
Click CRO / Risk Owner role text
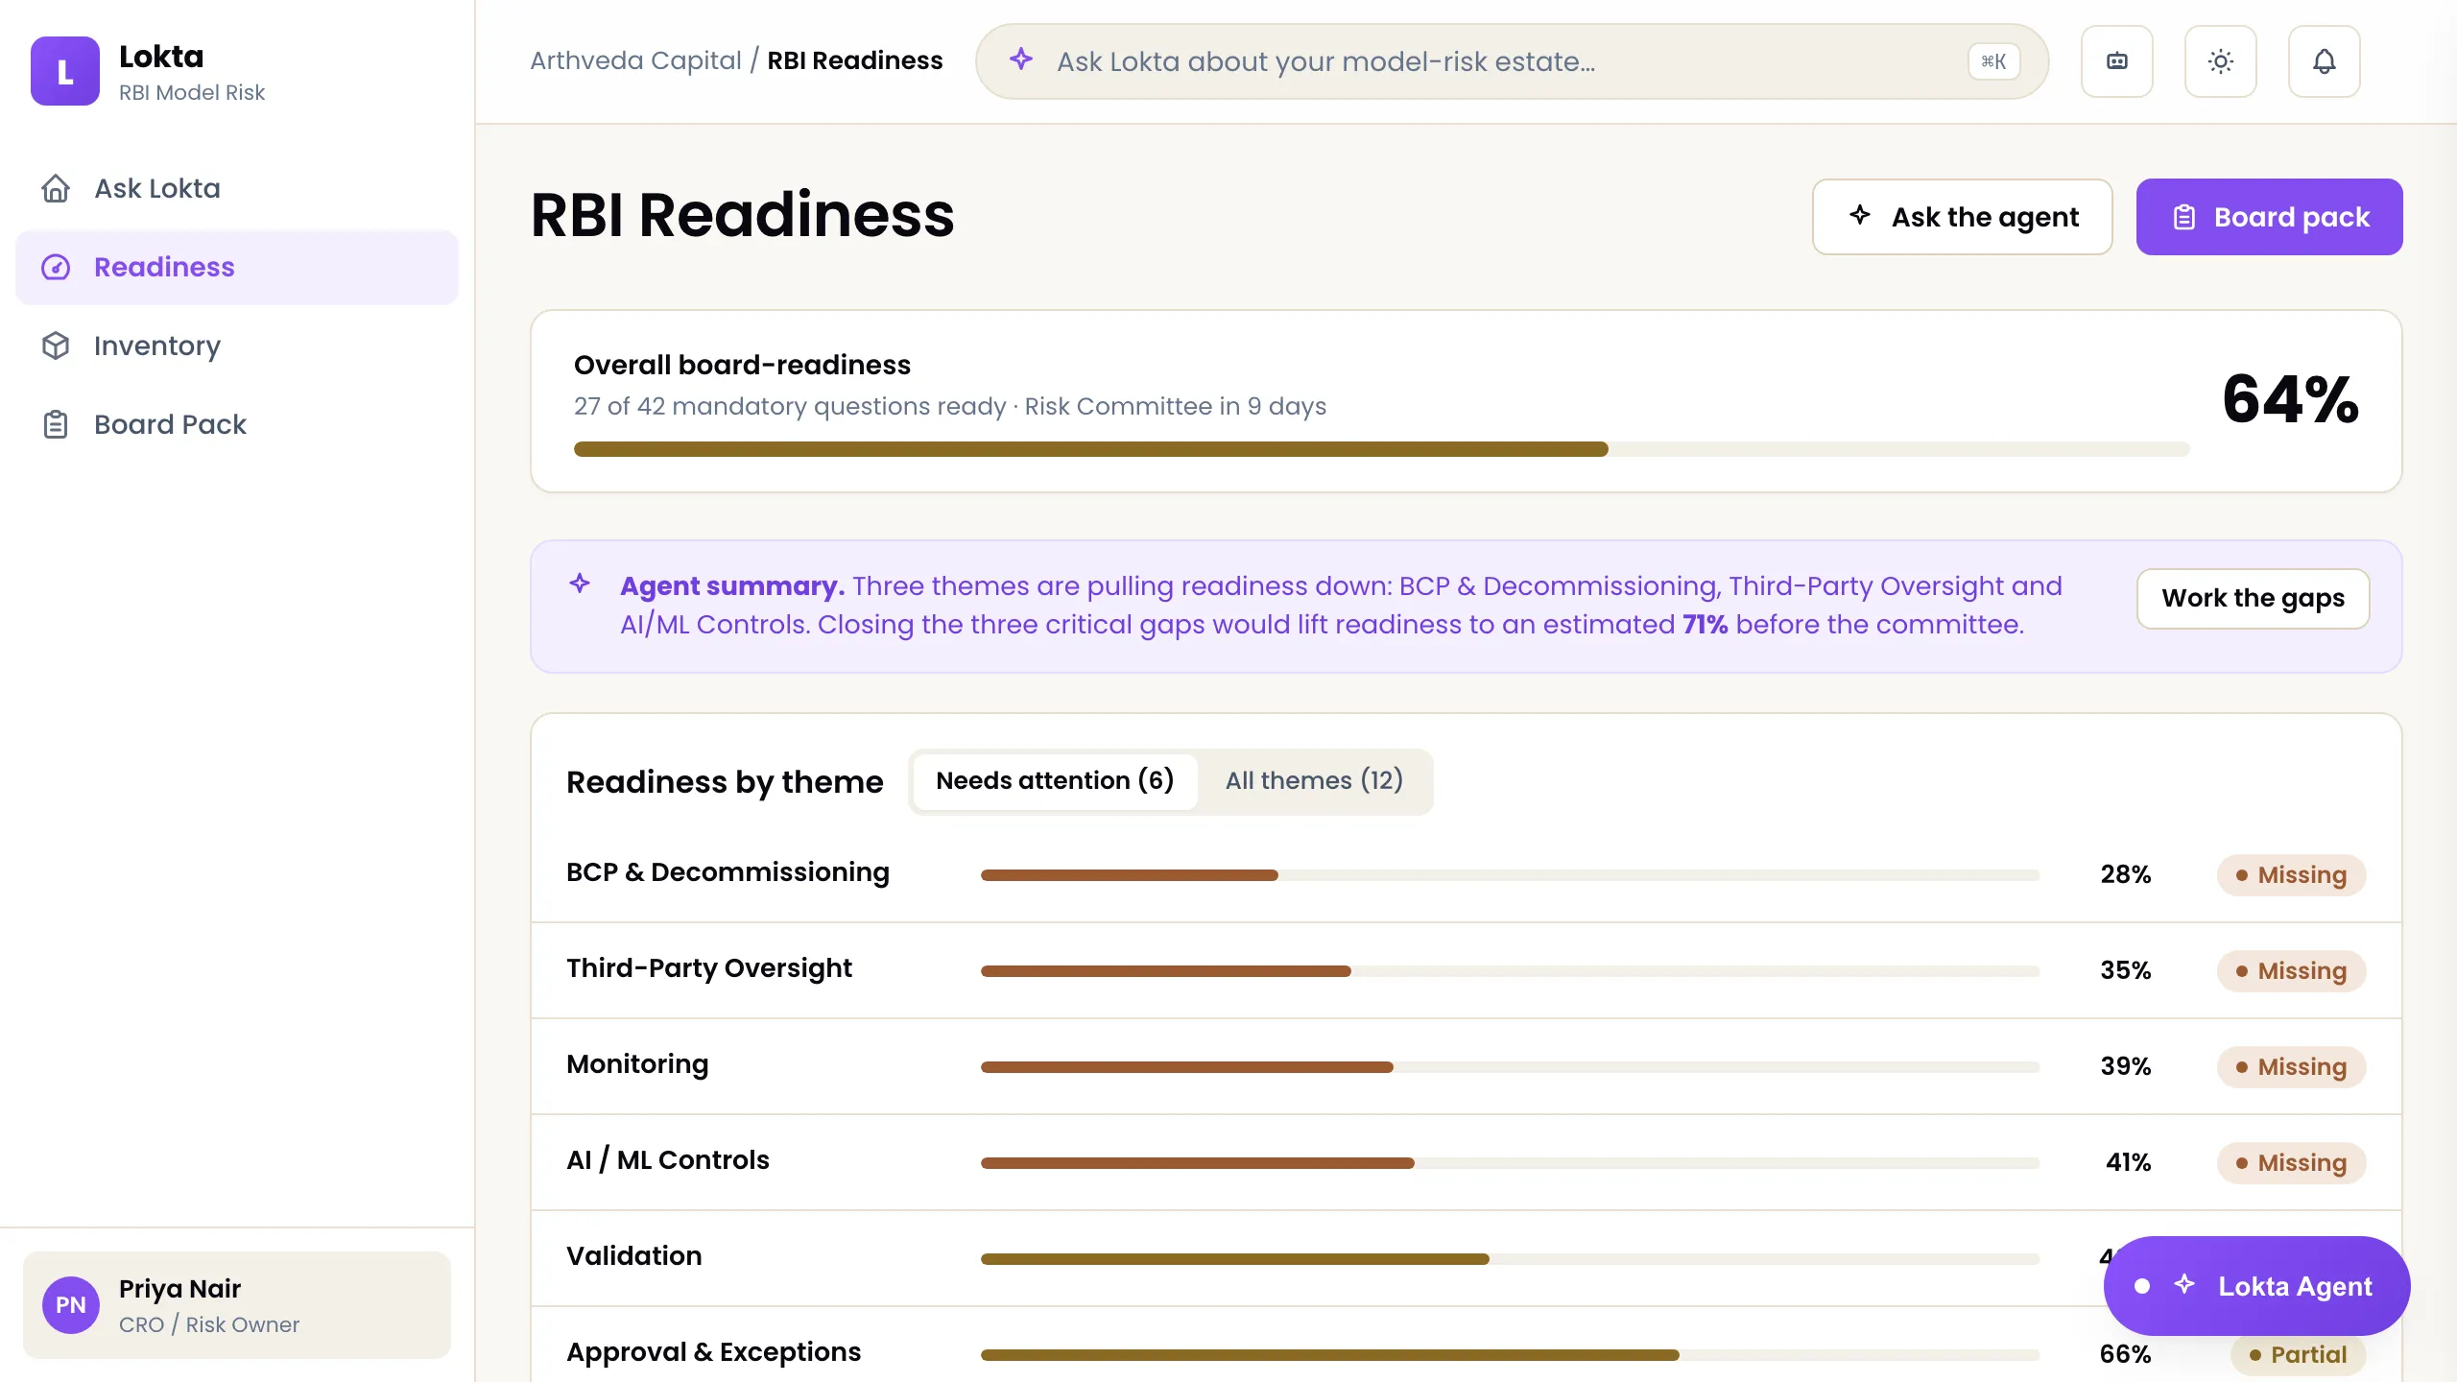pos(209,1324)
